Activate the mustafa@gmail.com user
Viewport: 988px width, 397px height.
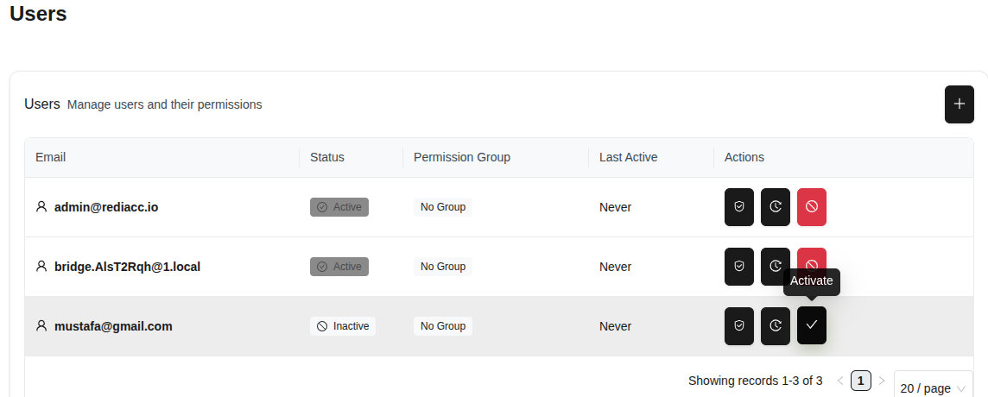pos(812,325)
